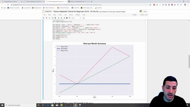190x107 pixels.
Task: Switch to the second Matplotlib Tutorial tab
Action: [x=56, y=1]
